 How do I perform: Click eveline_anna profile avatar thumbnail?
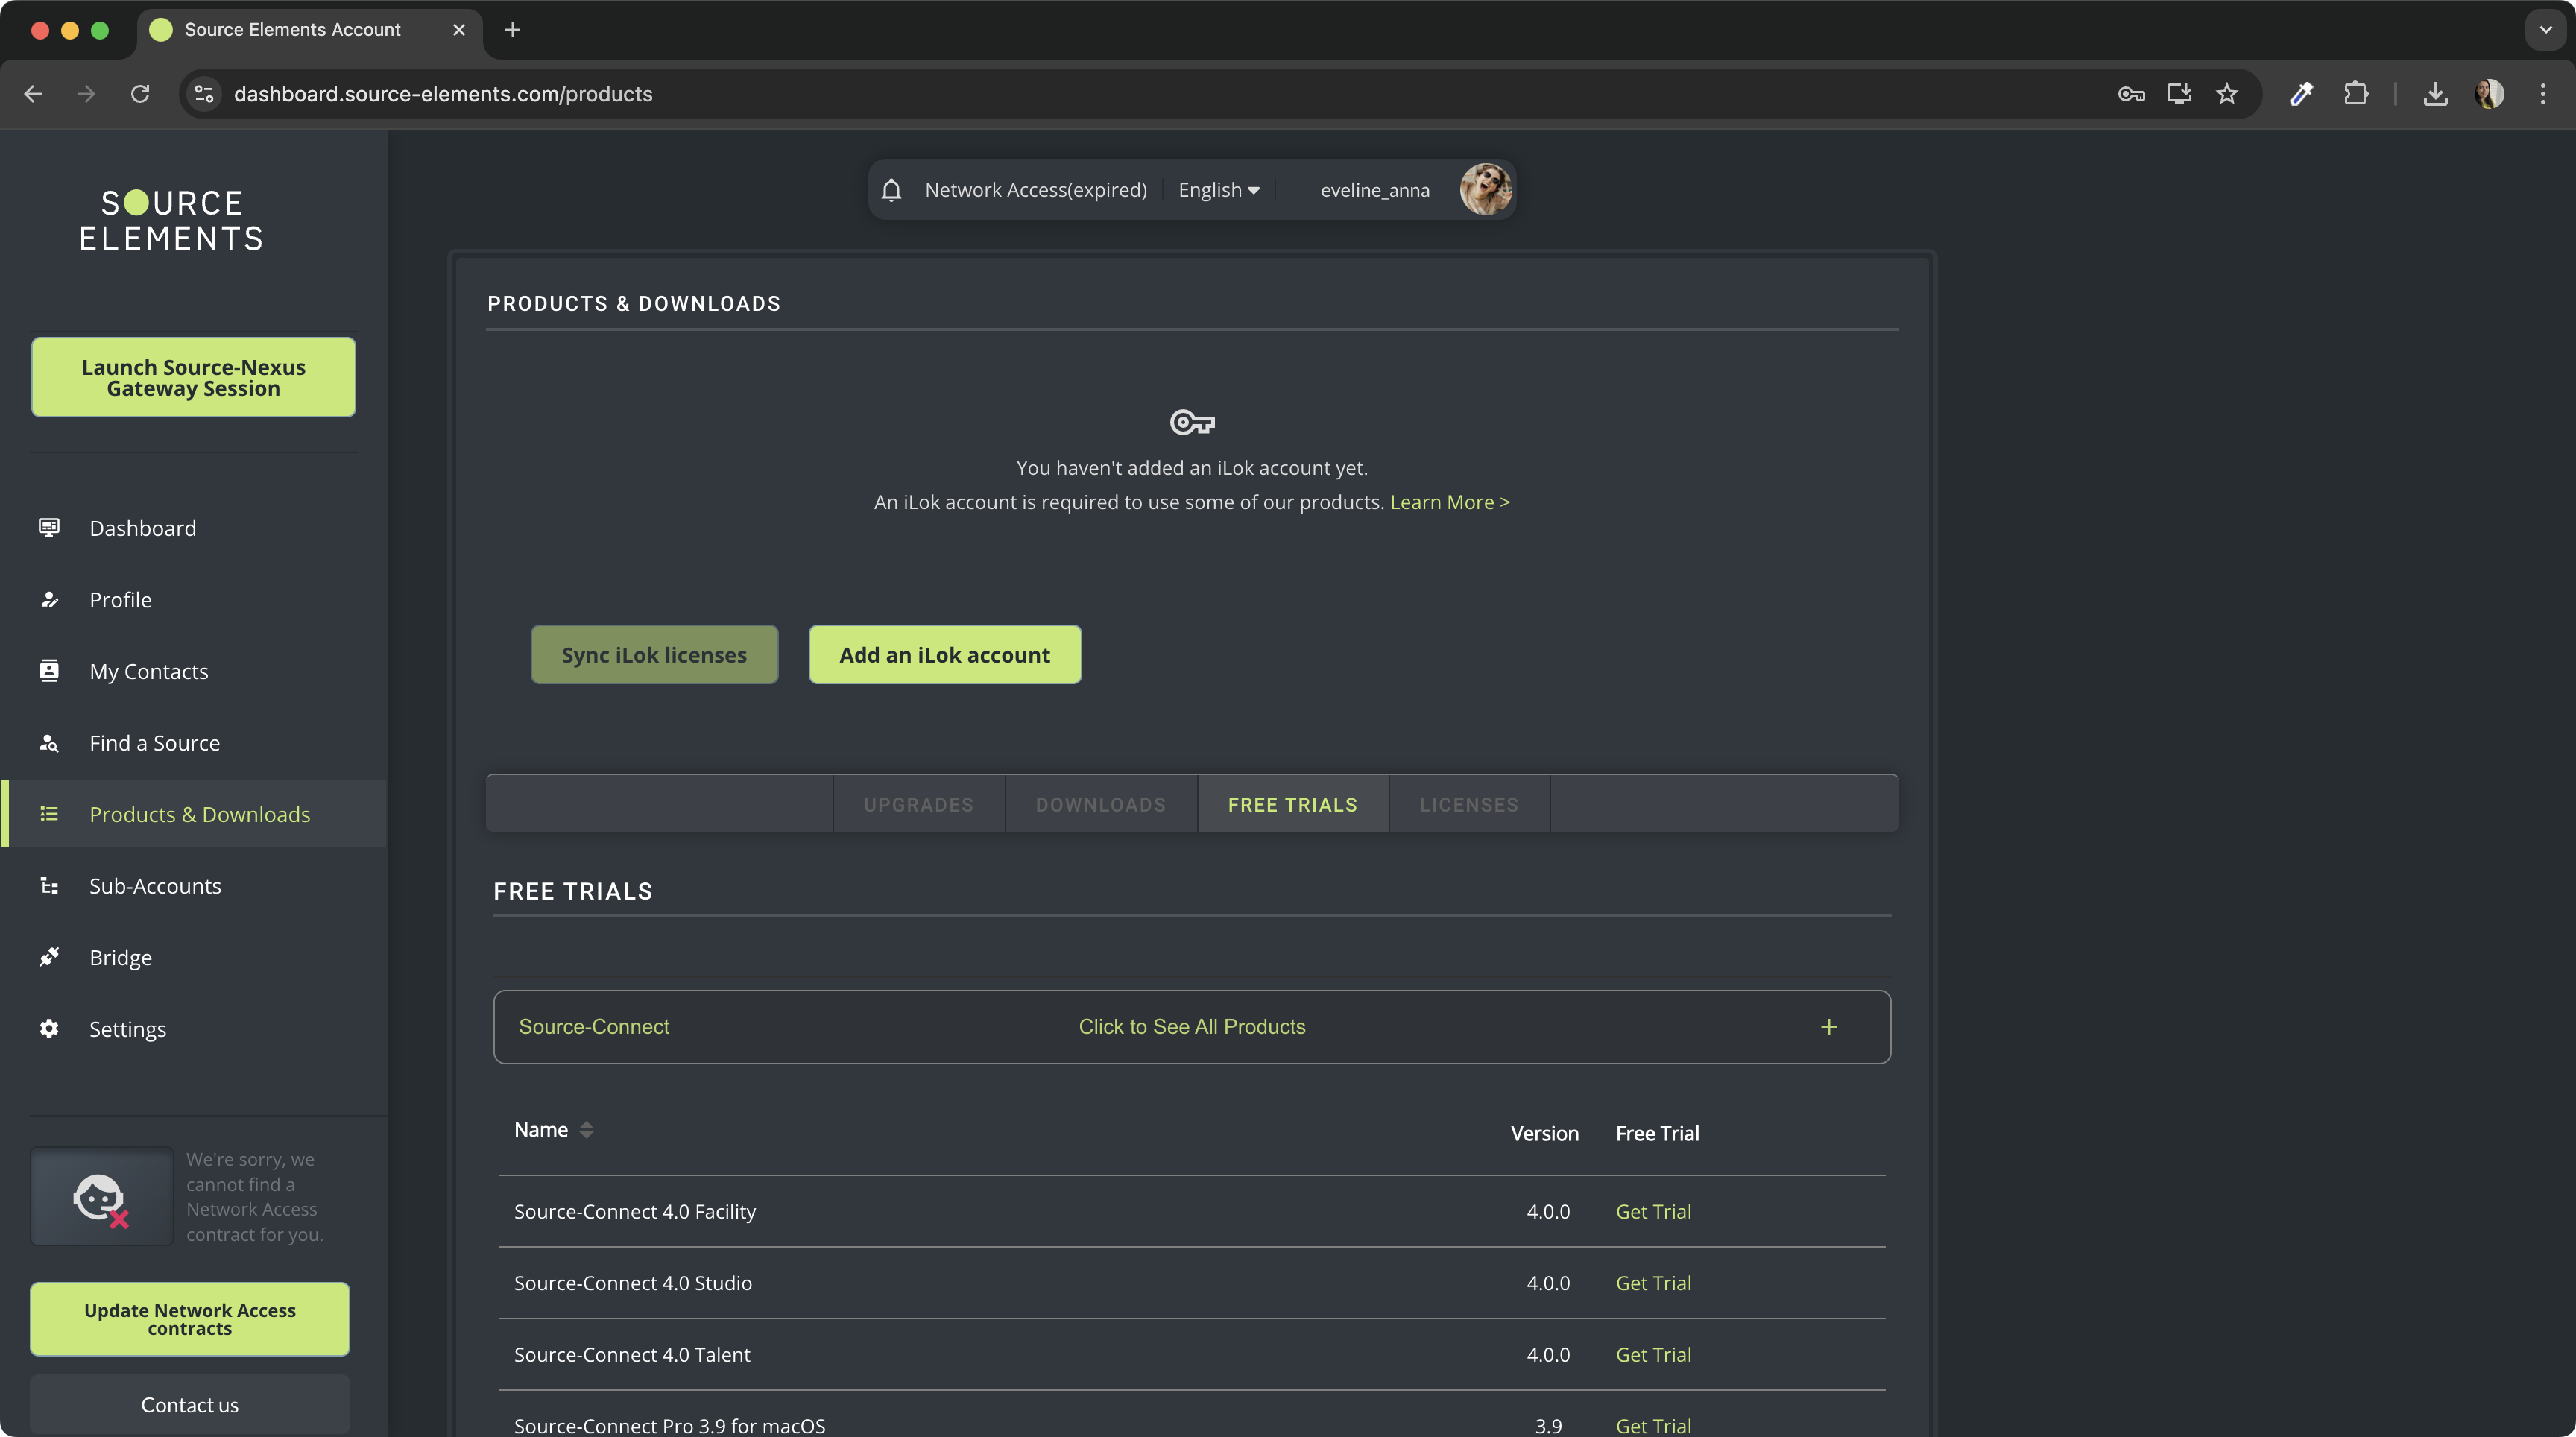[x=1485, y=190]
